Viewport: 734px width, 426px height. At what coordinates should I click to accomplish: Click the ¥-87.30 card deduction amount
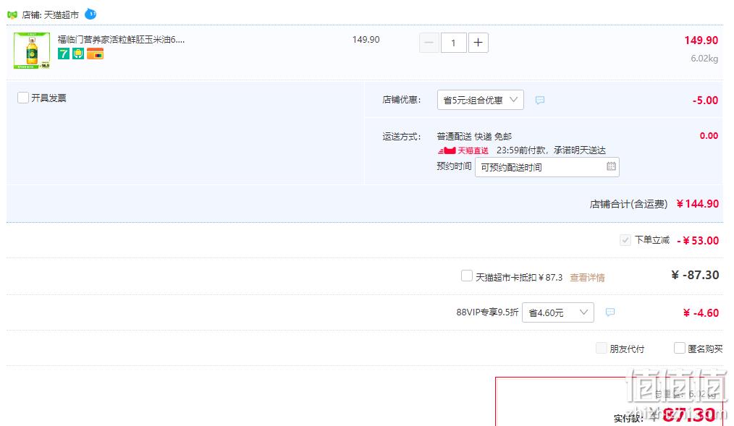coord(695,275)
